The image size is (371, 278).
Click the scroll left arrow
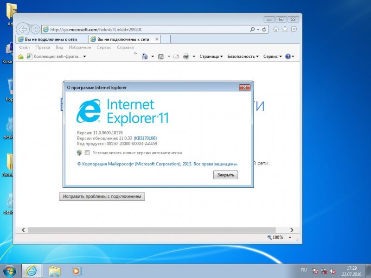[23, 230]
